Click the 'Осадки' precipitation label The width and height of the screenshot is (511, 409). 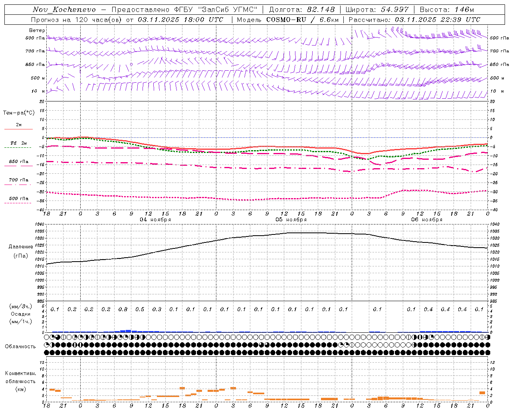click(21, 314)
